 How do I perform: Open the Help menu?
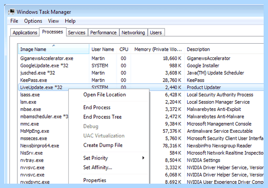point(70,21)
